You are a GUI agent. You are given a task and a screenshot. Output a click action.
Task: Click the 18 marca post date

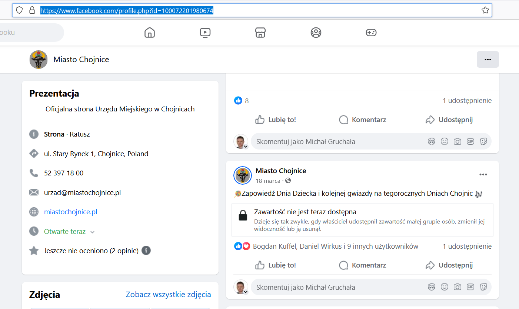click(268, 181)
